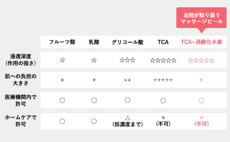Click the pink マッサージピール callout bubble
The width and height of the screenshot is (230, 142).
(201, 18)
